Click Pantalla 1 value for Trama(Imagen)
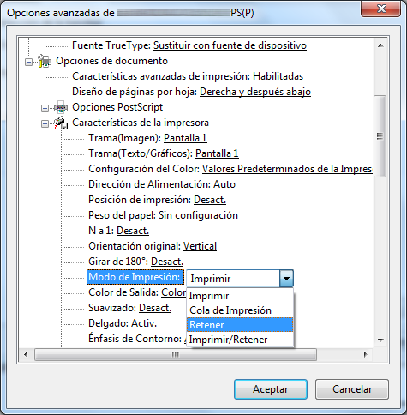407x415 pixels. coord(185,138)
